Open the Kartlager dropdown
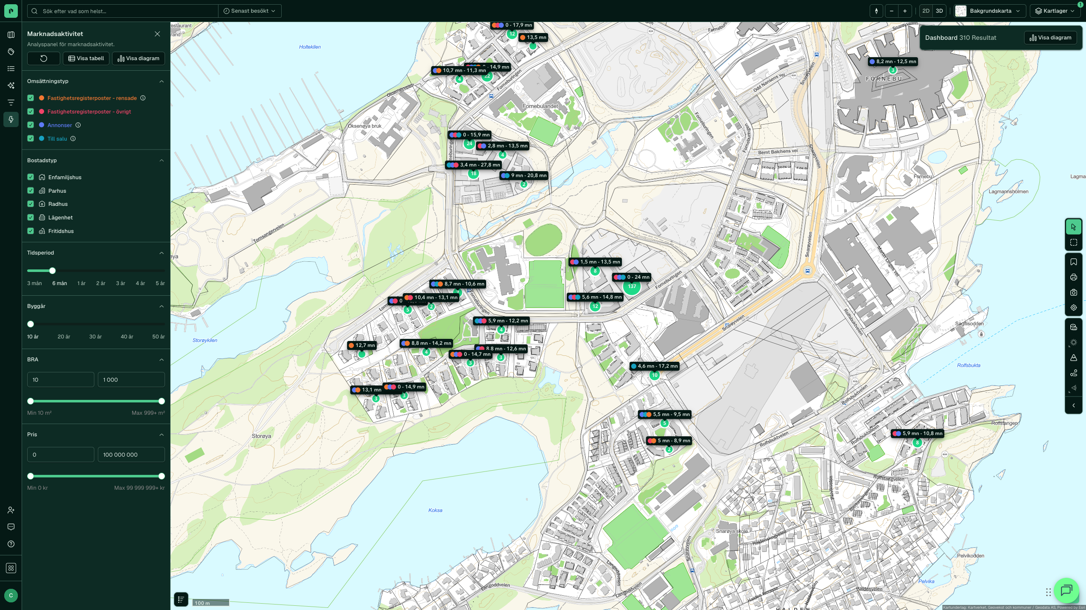Screen dimensions: 1086x610 1055,11
